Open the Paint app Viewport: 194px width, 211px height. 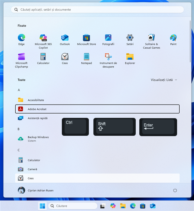click(173, 40)
